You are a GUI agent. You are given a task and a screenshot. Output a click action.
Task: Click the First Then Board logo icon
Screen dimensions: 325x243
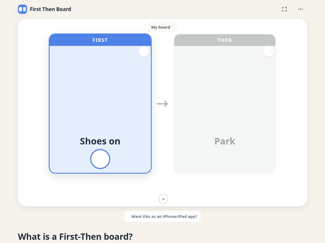[22, 9]
